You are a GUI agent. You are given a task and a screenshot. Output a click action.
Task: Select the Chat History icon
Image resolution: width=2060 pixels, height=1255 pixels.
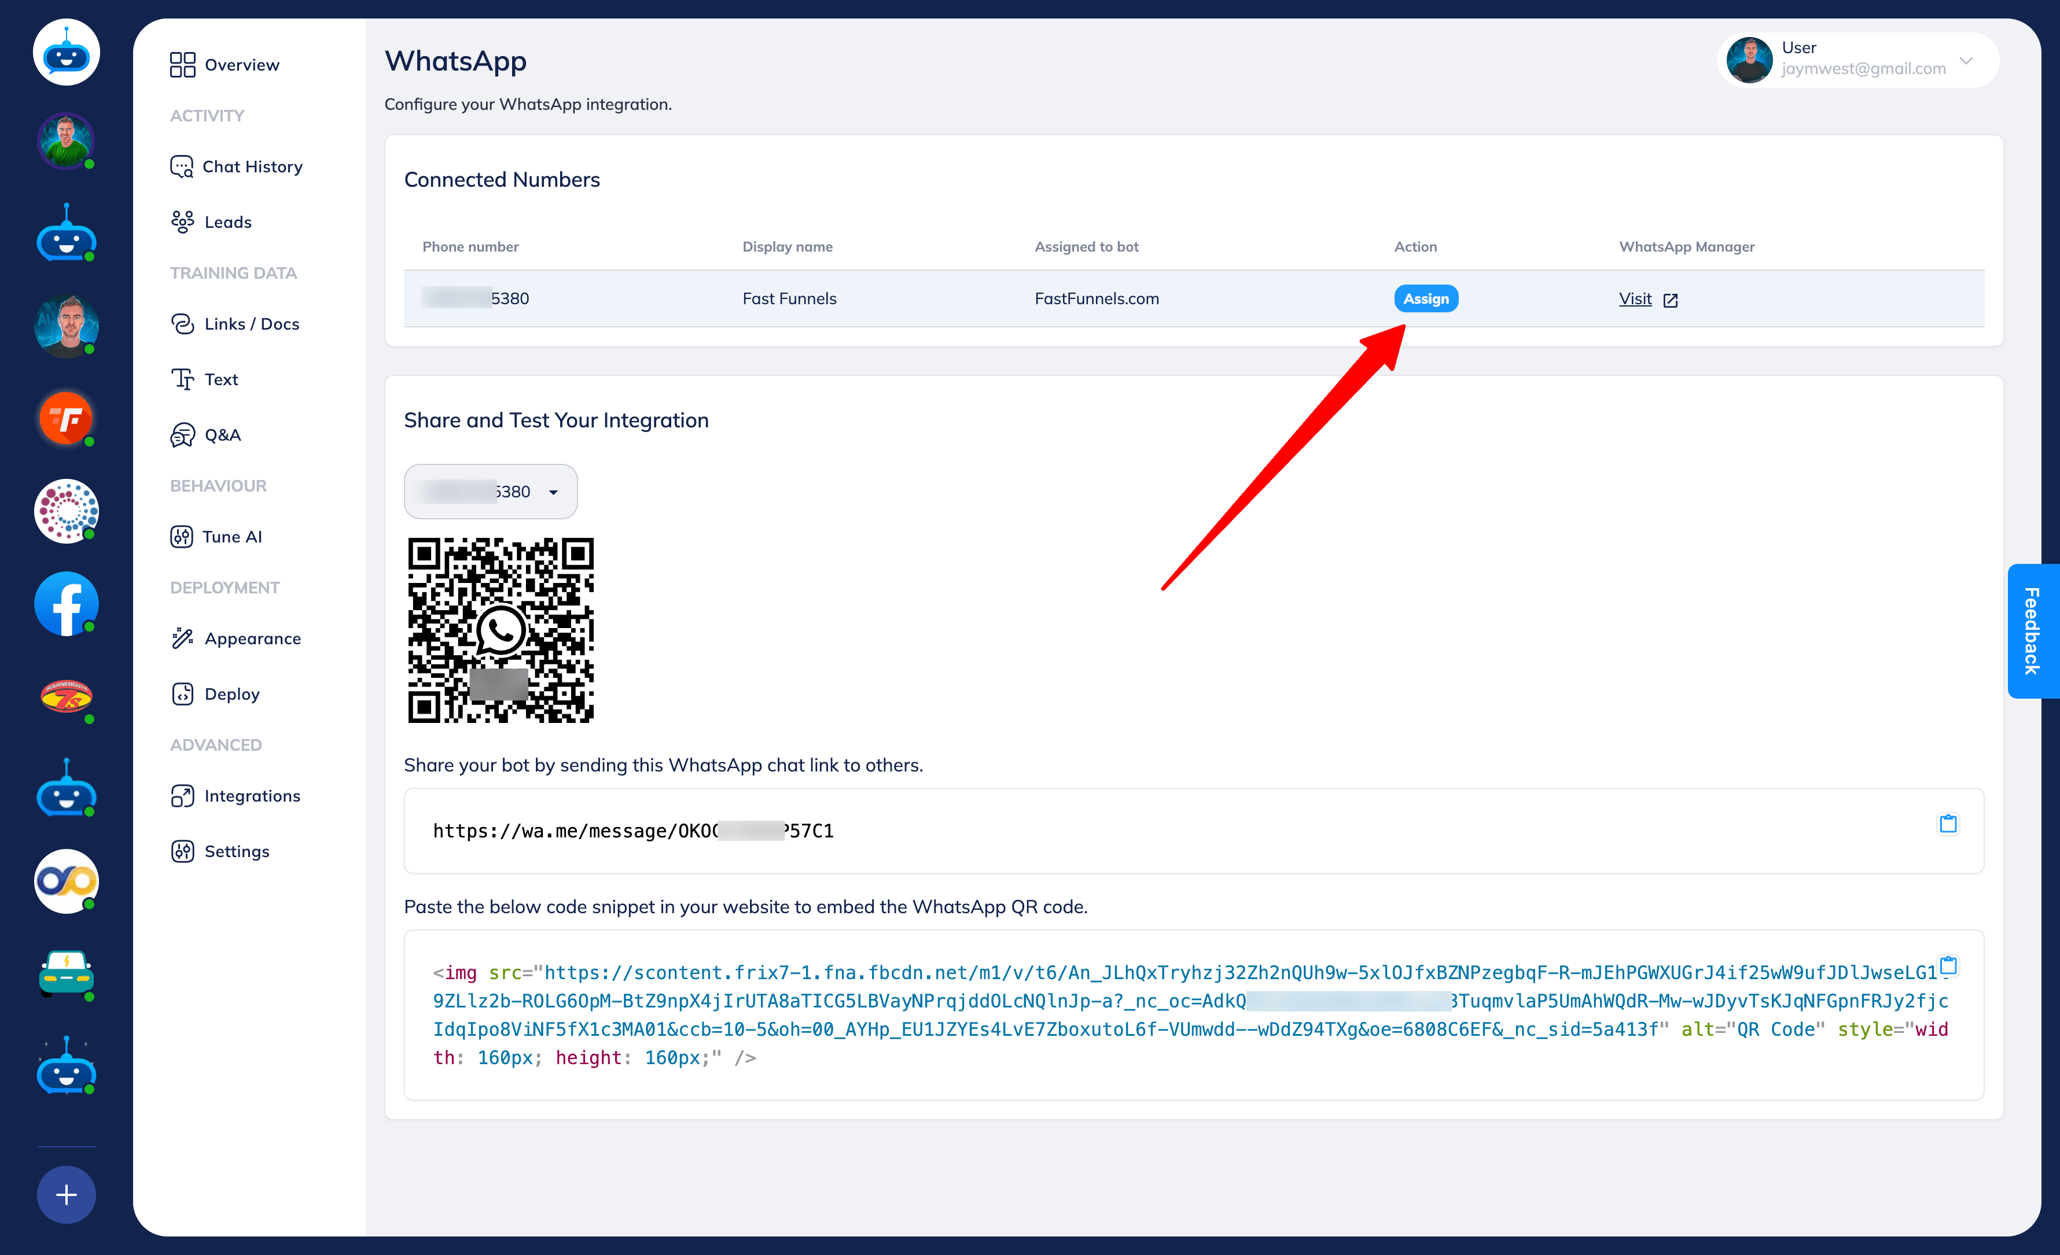coord(182,167)
